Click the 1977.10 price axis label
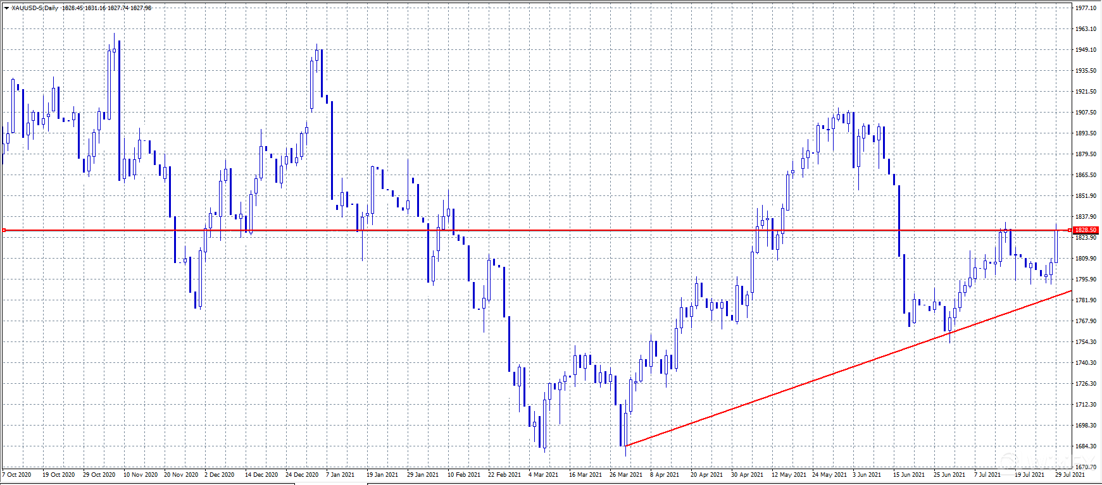The width and height of the screenshot is (1102, 485). pyautogui.click(x=1086, y=8)
